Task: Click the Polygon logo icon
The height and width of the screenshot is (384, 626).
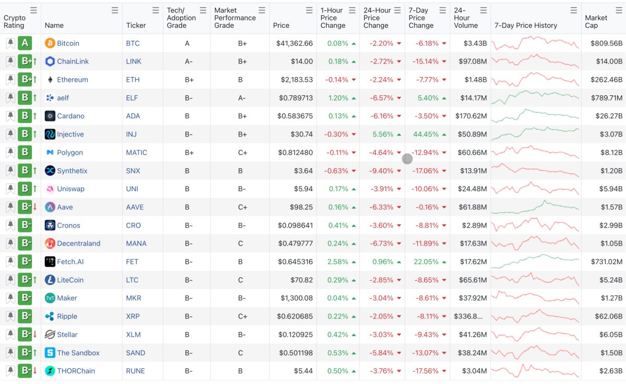Action: coord(50,153)
